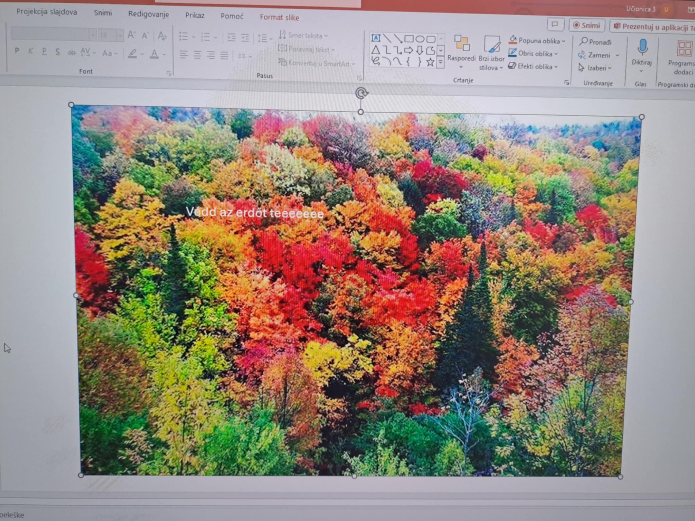Image resolution: width=695 pixels, height=521 pixels.
Task: Select the star shape in the shapes gallery
Action: pos(430,62)
